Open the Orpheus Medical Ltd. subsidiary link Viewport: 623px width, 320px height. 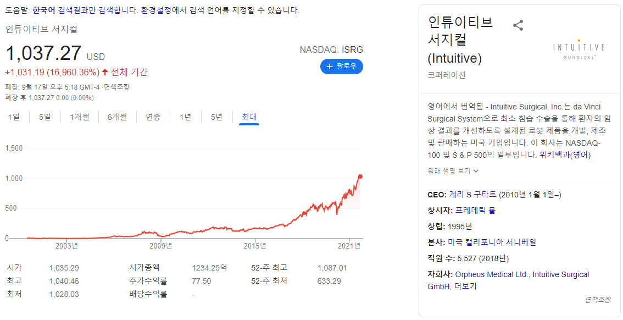492,274
